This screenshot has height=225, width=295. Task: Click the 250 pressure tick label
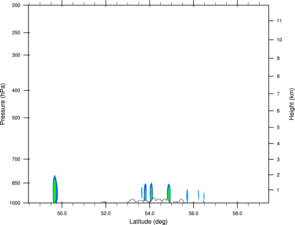[16, 33]
